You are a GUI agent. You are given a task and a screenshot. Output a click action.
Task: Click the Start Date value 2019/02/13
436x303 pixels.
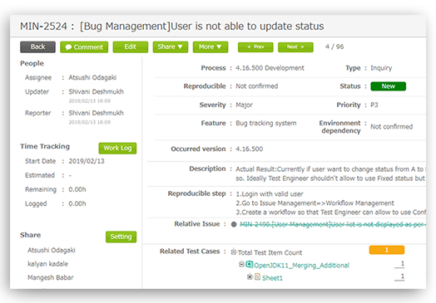(x=87, y=161)
